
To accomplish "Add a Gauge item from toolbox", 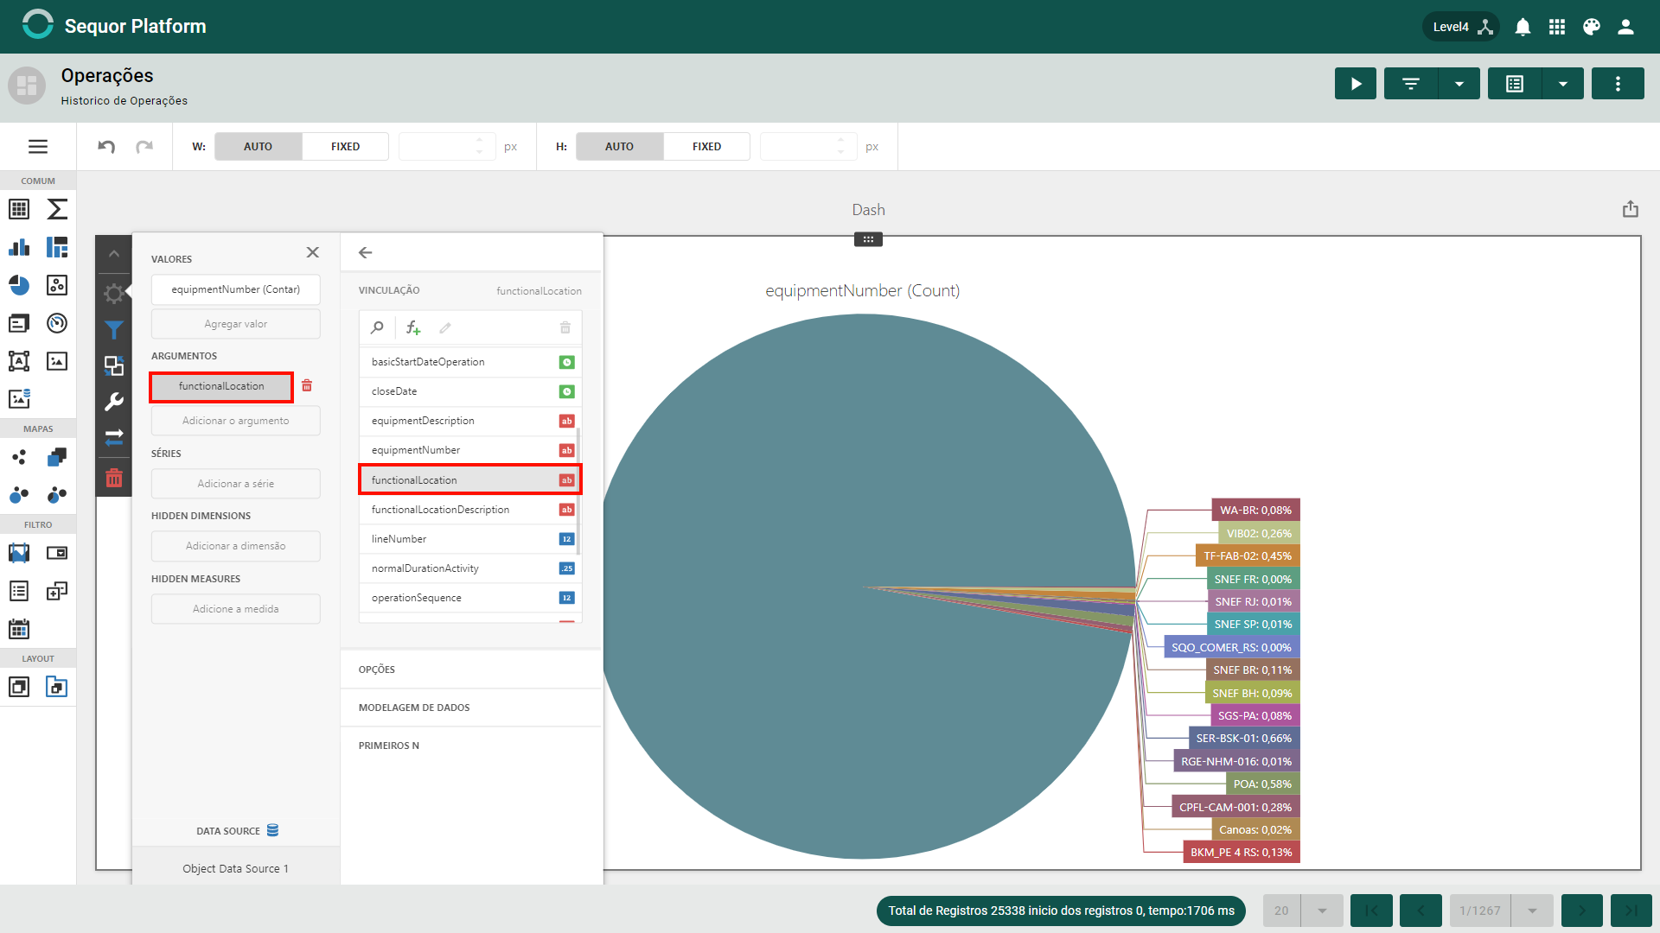I will [57, 323].
